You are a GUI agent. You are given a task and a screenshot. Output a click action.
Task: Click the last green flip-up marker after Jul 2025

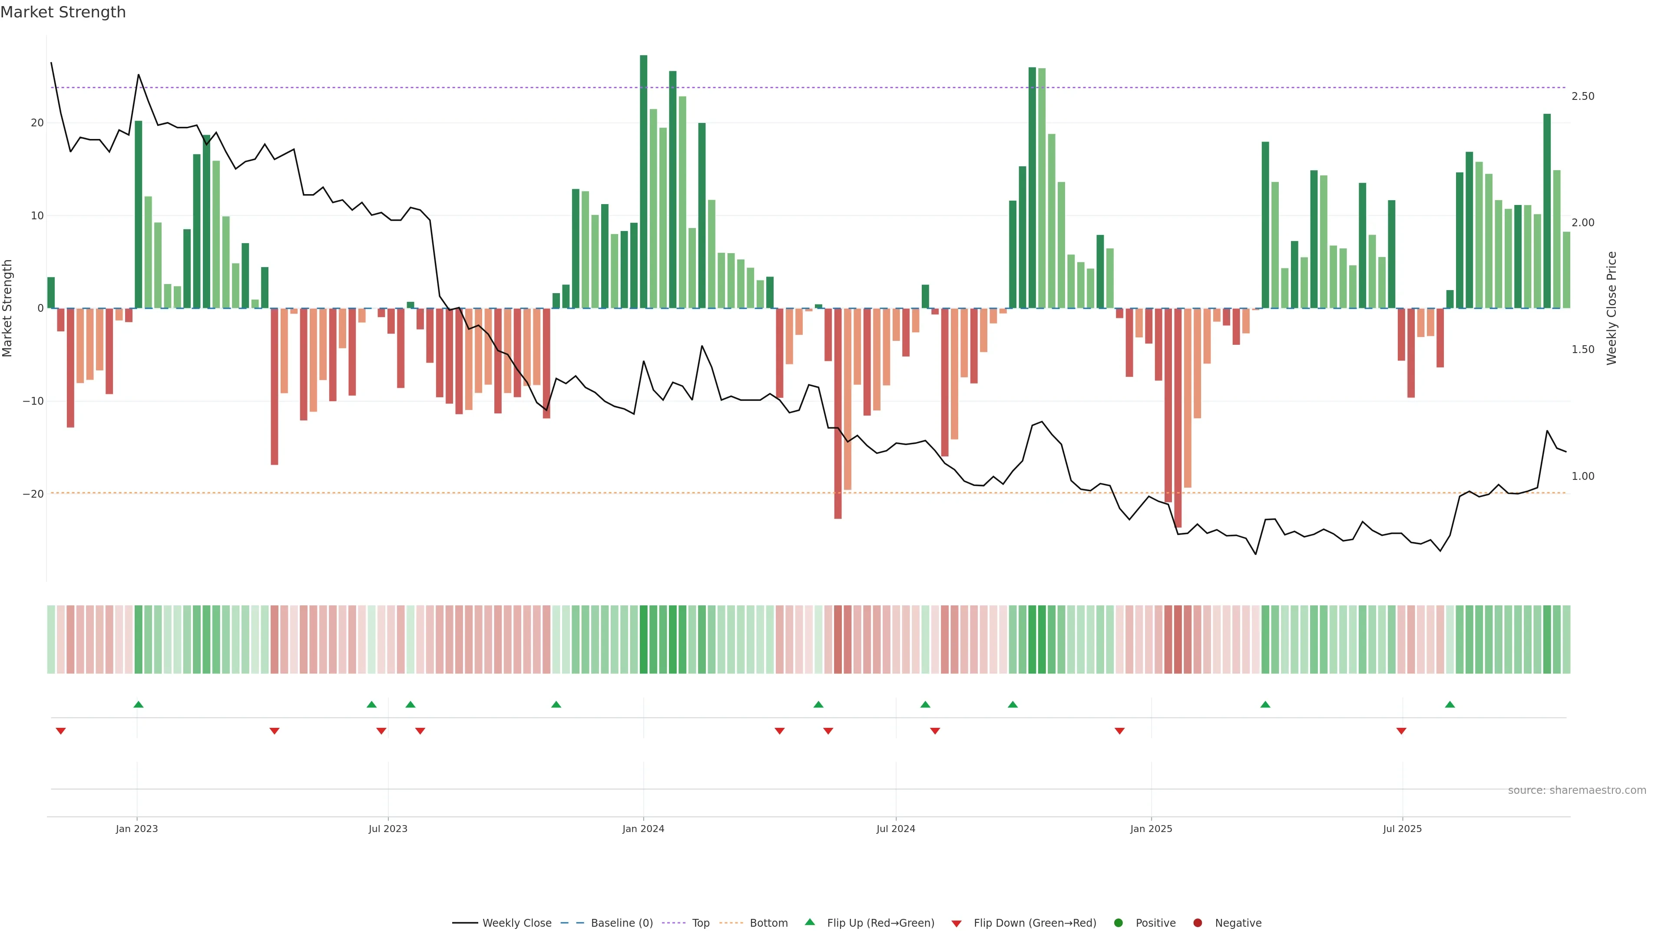pyautogui.click(x=1450, y=704)
